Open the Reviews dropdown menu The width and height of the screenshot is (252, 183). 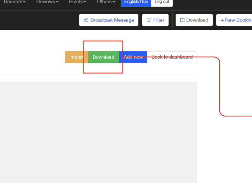point(47,2)
